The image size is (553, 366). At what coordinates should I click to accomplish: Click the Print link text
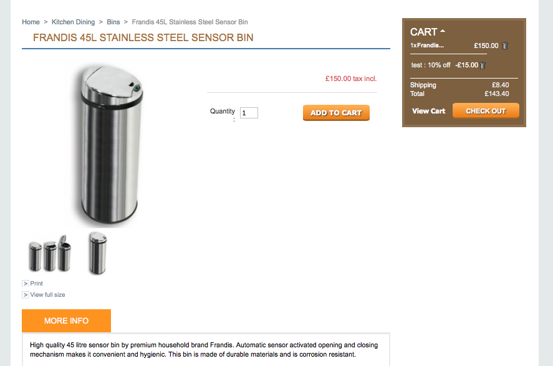[36, 284]
